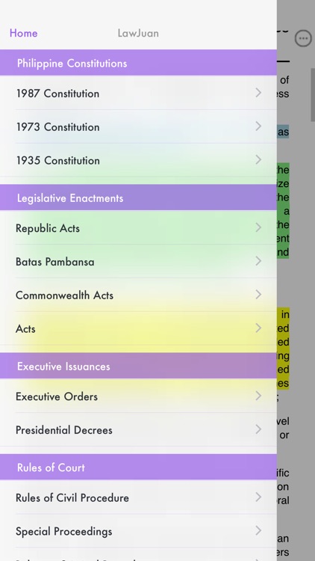The image size is (315, 561).
Task: Open Commonwealth Acts
Action: tap(138, 295)
